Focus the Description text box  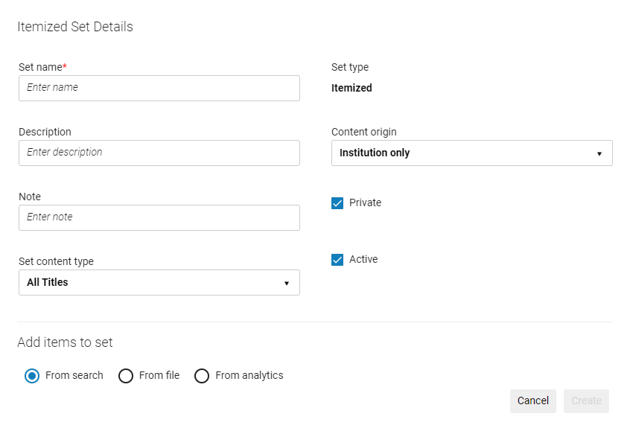coord(159,153)
